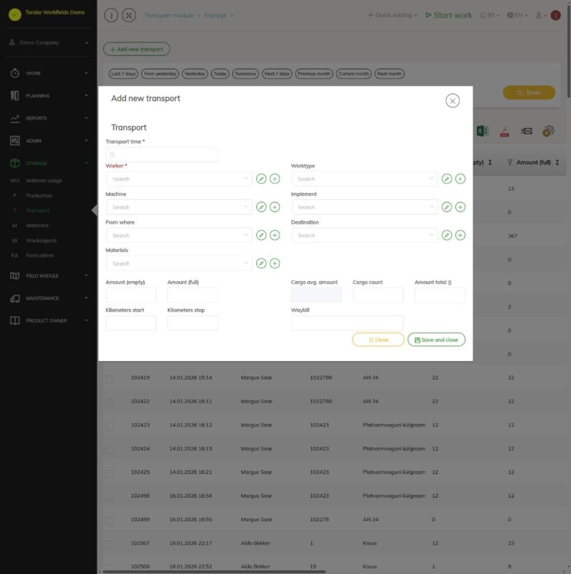Add new destination with plus icon
571x574 pixels.
coord(461,235)
